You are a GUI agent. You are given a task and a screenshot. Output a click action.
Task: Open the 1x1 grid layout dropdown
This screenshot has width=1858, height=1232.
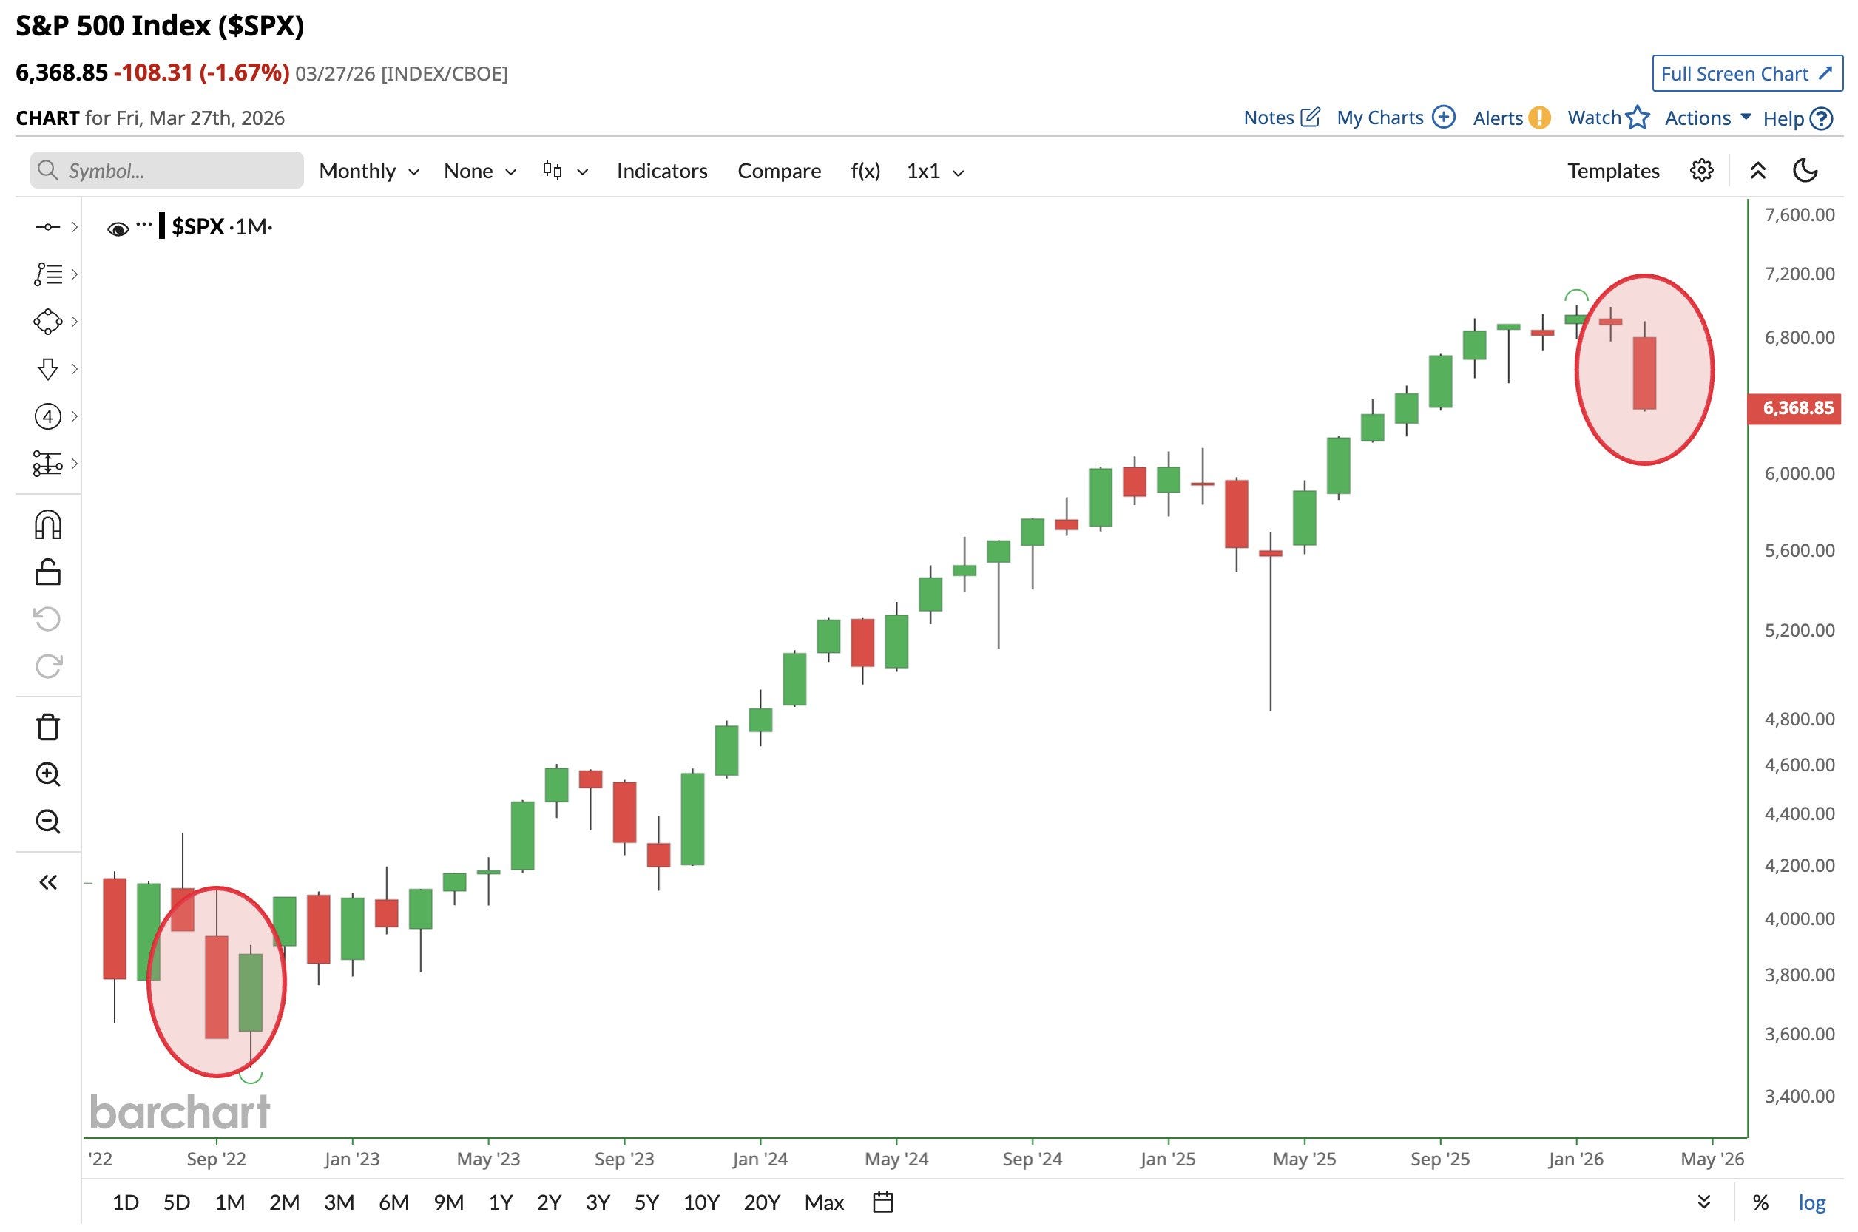[934, 171]
